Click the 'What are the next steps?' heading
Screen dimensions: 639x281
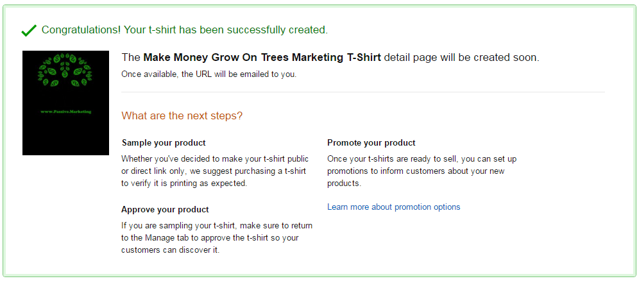coord(182,115)
